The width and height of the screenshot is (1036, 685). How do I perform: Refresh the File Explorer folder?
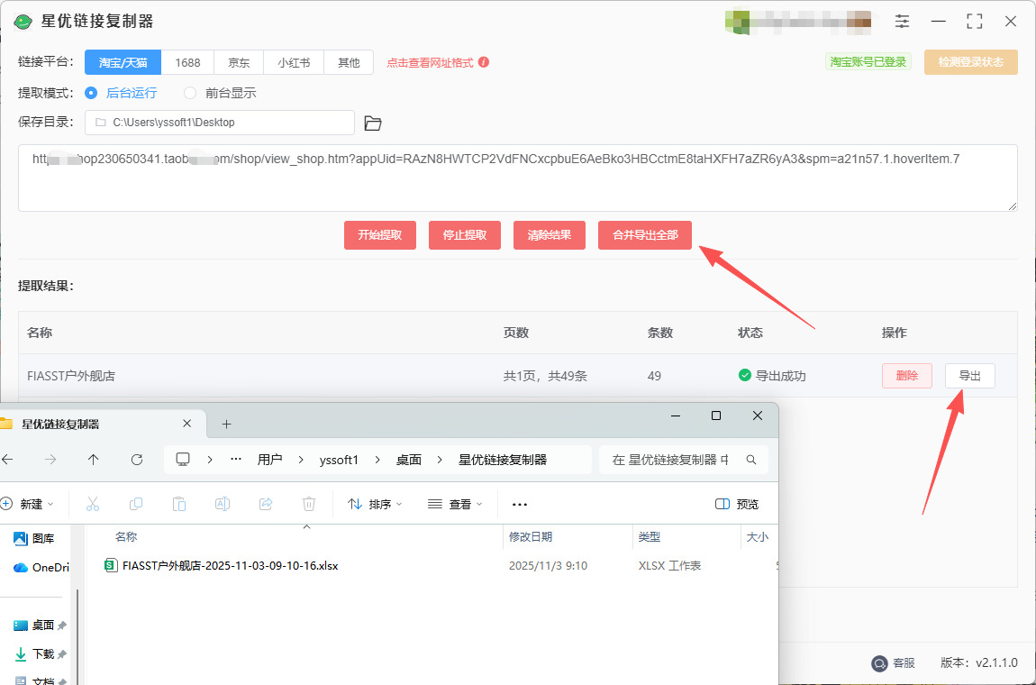[137, 460]
